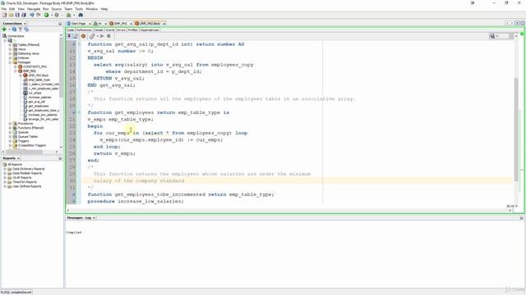Viewport: 526px width, 295px height.
Task: Toggle Freeze View pin in code editor
Action: (69, 36)
